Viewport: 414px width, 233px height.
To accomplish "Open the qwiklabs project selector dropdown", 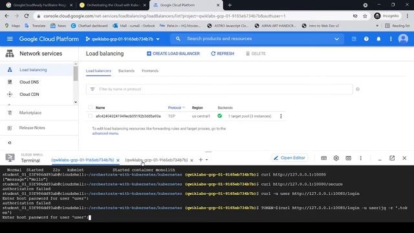I will (123, 39).
